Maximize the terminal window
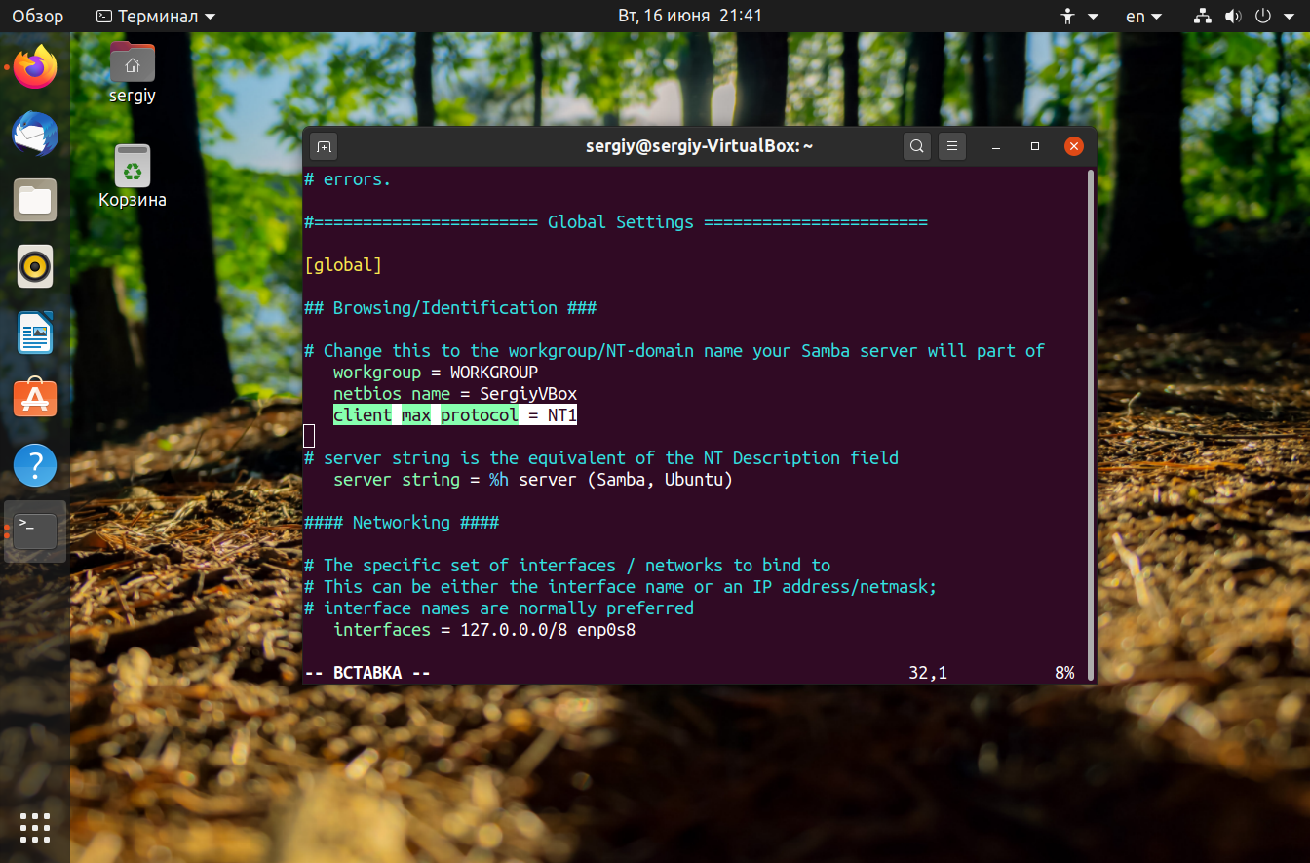1310x863 pixels. [x=1035, y=146]
